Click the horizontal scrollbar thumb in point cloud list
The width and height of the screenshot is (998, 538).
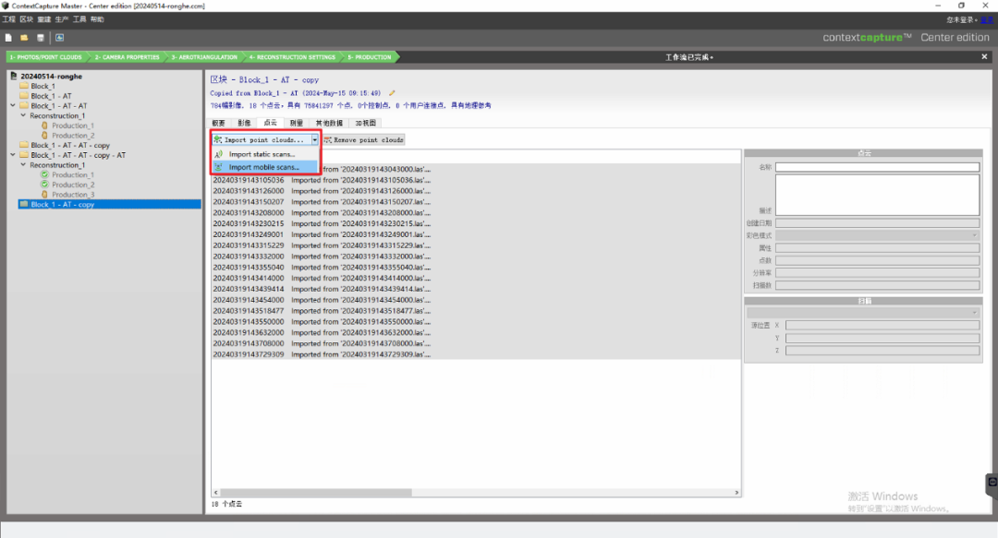(316, 492)
